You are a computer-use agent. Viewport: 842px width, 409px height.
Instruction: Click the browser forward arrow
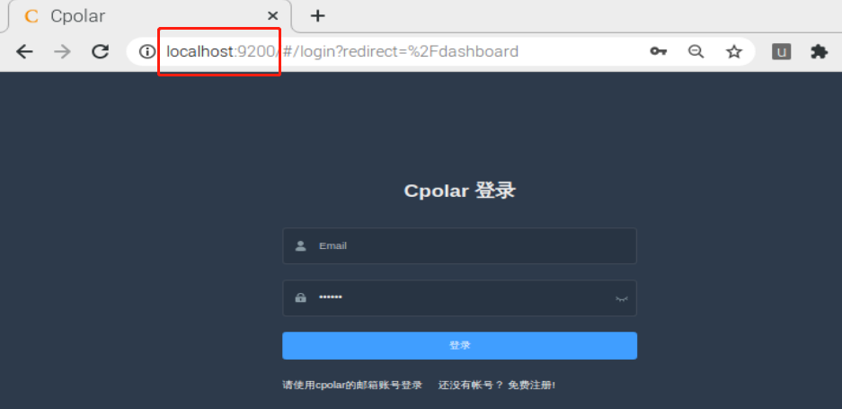coord(63,51)
